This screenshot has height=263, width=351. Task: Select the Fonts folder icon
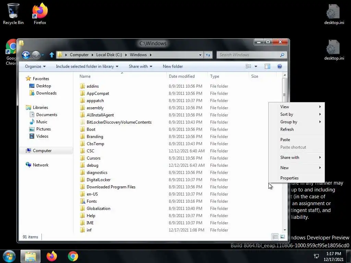(83, 201)
